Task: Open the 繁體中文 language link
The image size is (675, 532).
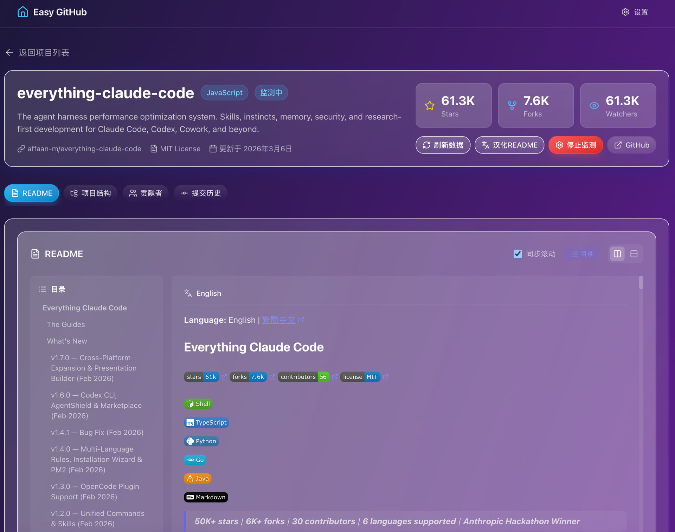Action: pos(279,320)
